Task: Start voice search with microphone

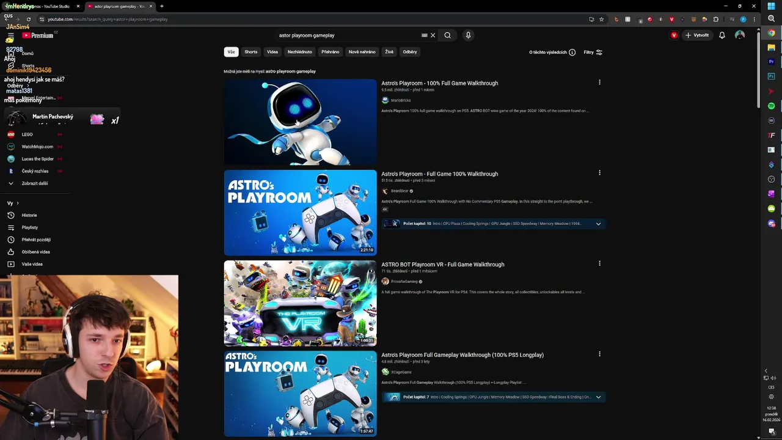Action: [x=468, y=35]
